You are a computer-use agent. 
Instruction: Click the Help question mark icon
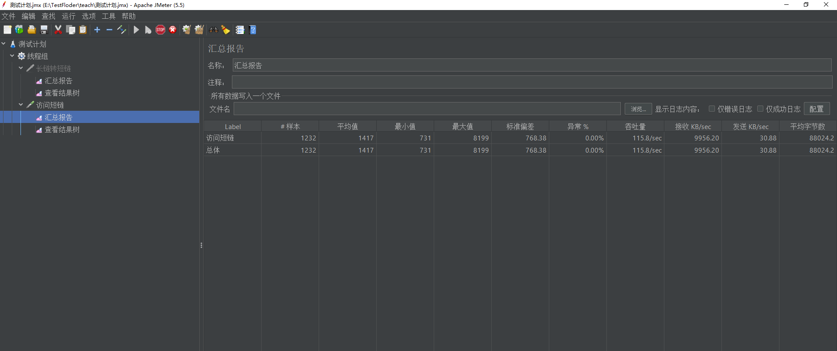pos(253,30)
